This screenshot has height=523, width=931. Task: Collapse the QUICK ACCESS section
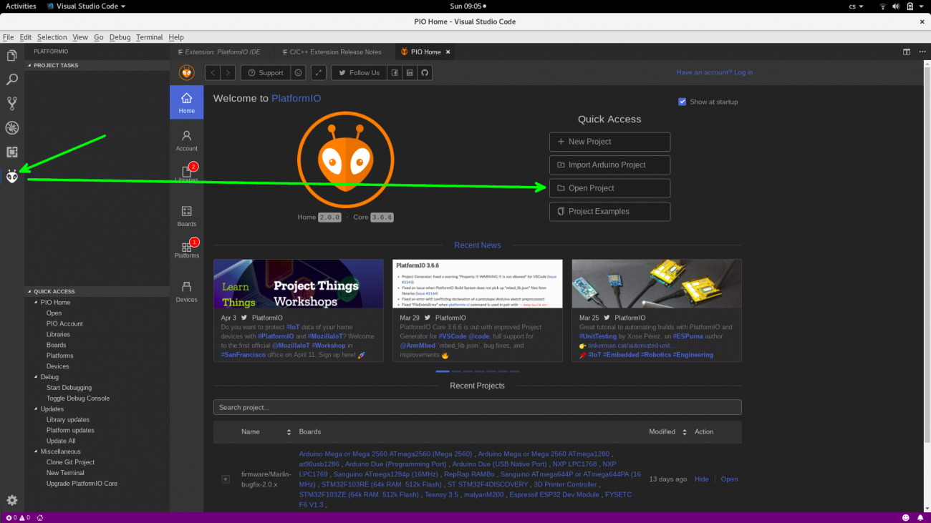tap(97, 291)
